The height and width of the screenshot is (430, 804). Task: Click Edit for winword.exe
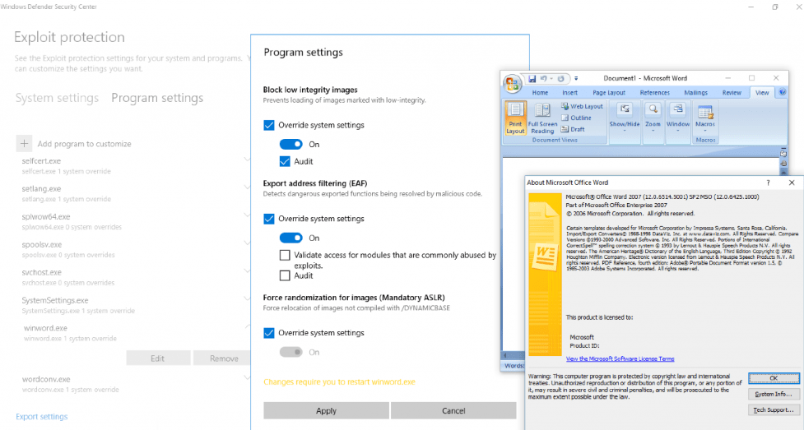[158, 358]
